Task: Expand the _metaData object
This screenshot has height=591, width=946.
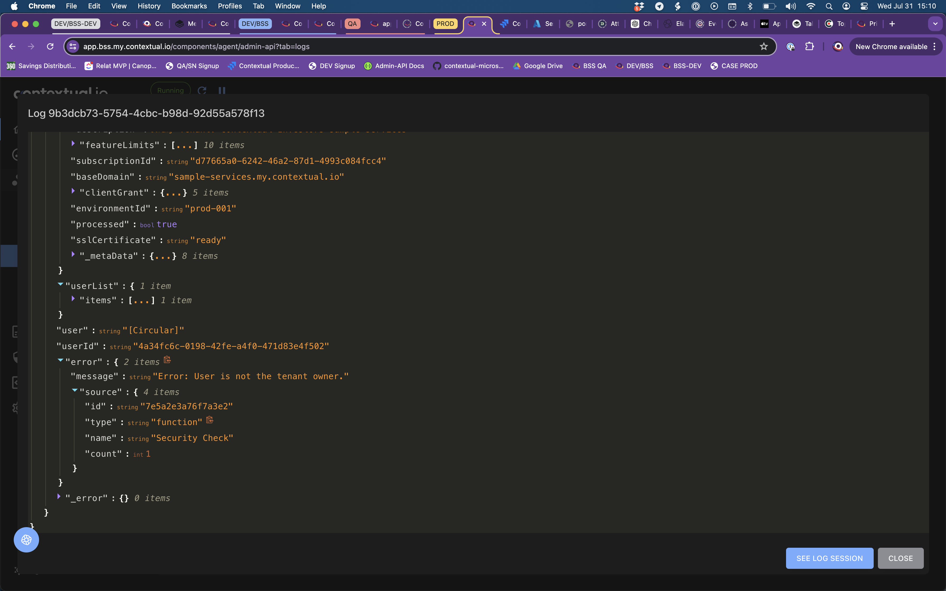Action: 73,254
